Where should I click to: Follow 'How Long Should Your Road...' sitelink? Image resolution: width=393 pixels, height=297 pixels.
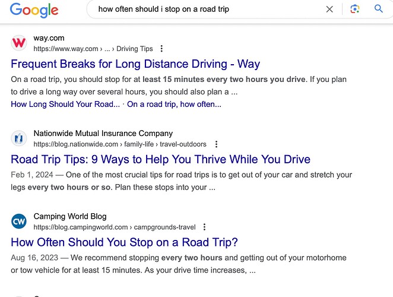tap(65, 104)
